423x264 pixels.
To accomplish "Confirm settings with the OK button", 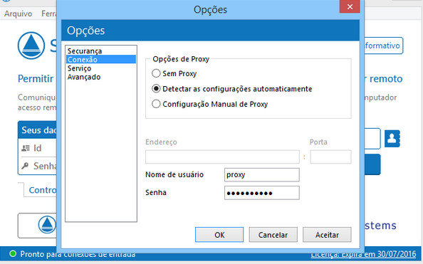I will tap(219, 235).
